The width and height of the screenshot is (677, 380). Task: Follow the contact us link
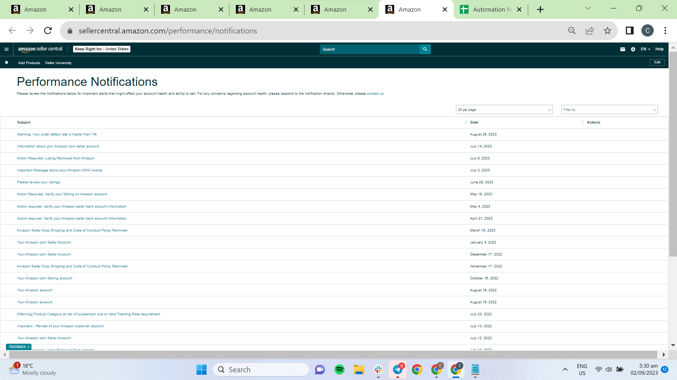point(375,94)
